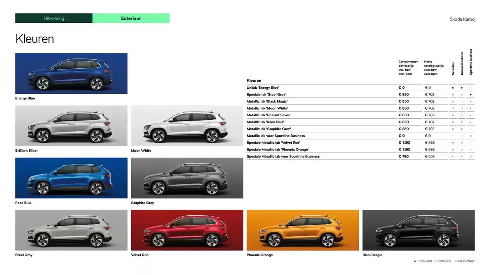The height and width of the screenshot is (275, 490).
Task: Click the Steel Grey car preview
Action: click(x=71, y=230)
